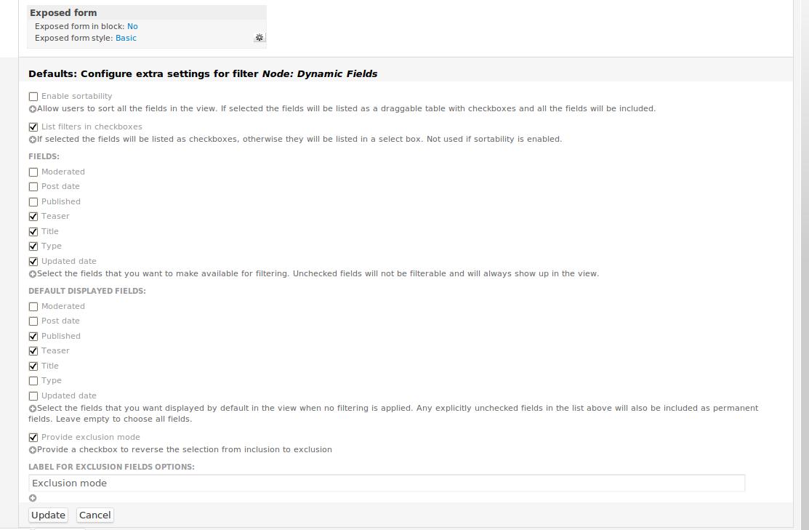
Task: Click the 'FIELDS:' label
Action: (x=44, y=156)
